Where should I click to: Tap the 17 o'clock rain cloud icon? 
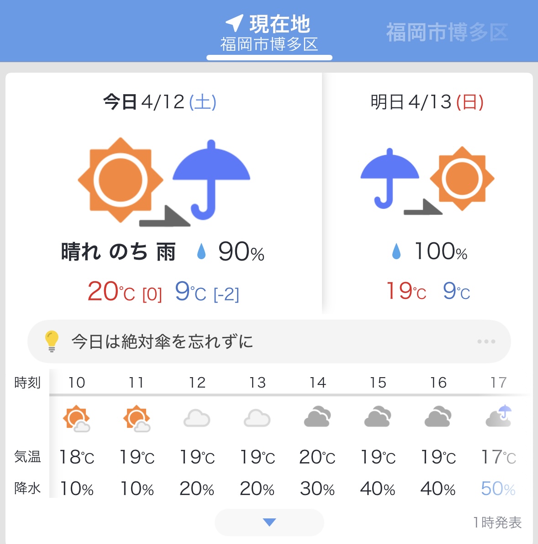click(x=498, y=416)
